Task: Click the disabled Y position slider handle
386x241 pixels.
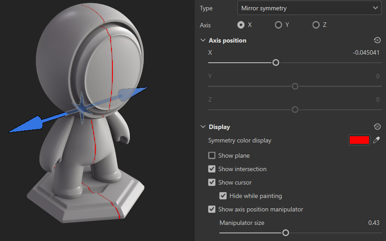Action: pos(295,86)
